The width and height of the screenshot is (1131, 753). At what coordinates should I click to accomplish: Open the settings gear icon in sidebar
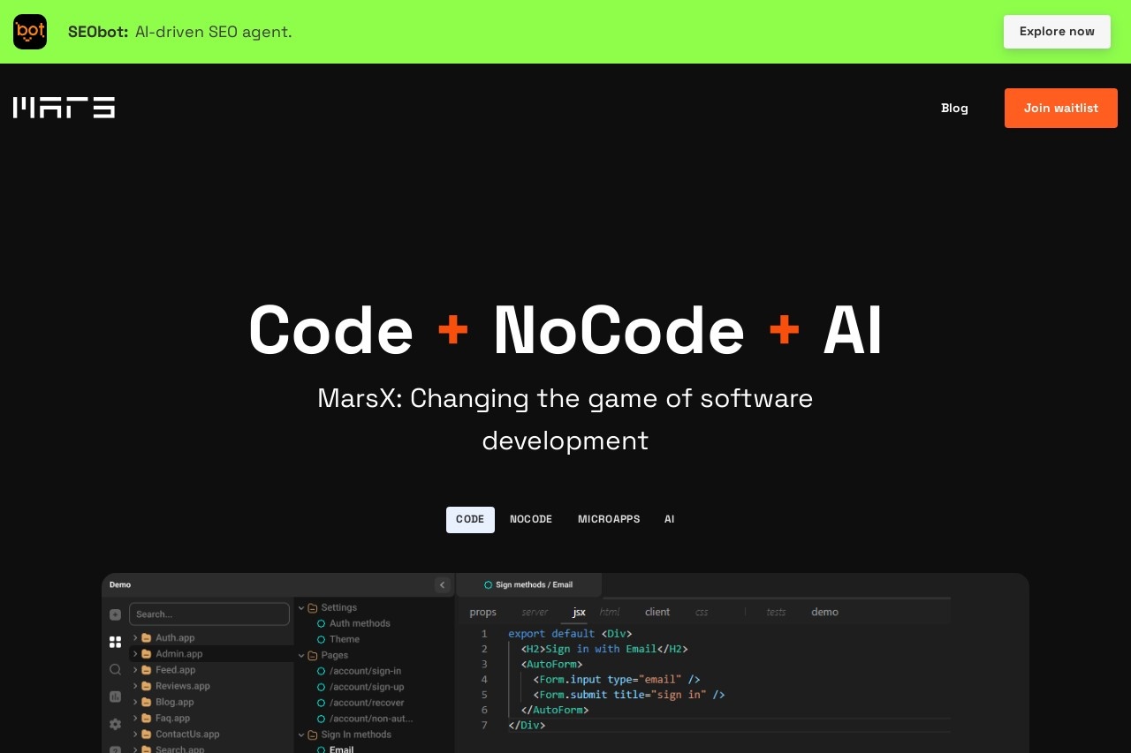(115, 724)
